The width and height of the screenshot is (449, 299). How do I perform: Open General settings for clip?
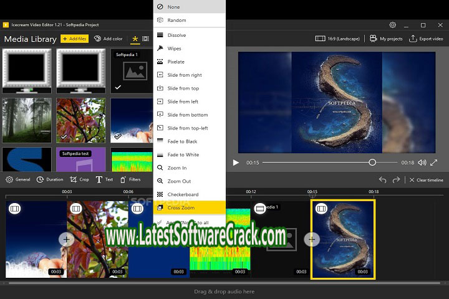[x=17, y=179]
